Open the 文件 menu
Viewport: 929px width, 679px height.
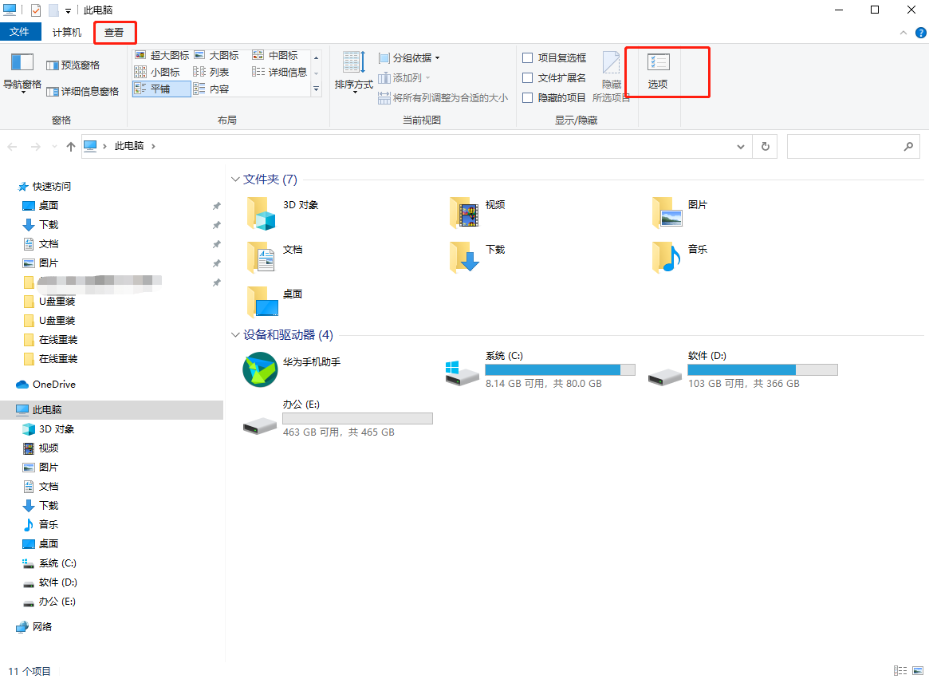point(22,32)
